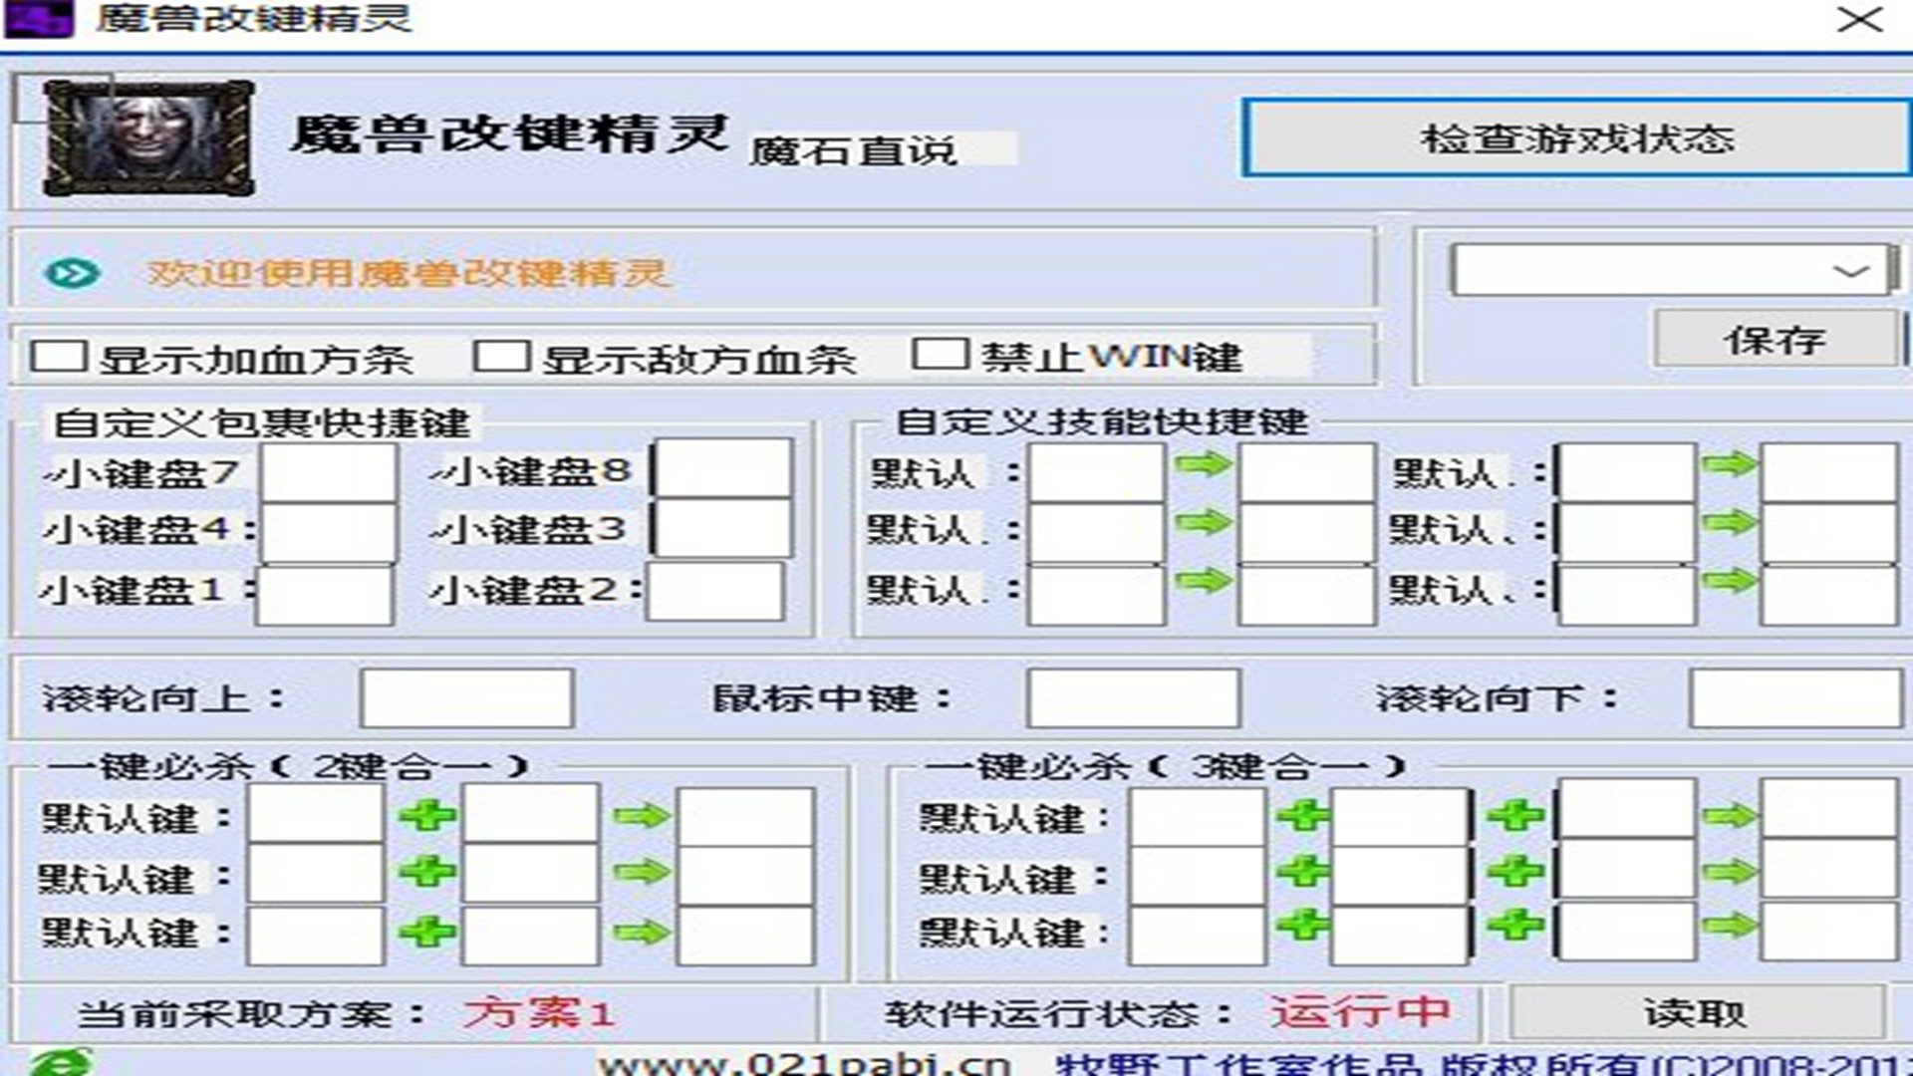The width and height of the screenshot is (1913, 1076).
Task: Check the 禁止WIN键 option
Action: [x=940, y=354]
